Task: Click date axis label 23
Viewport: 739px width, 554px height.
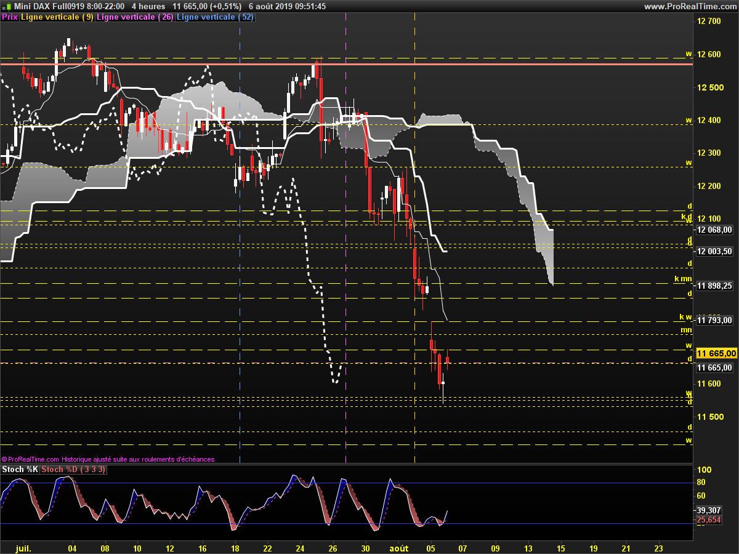Action: point(658,547)
